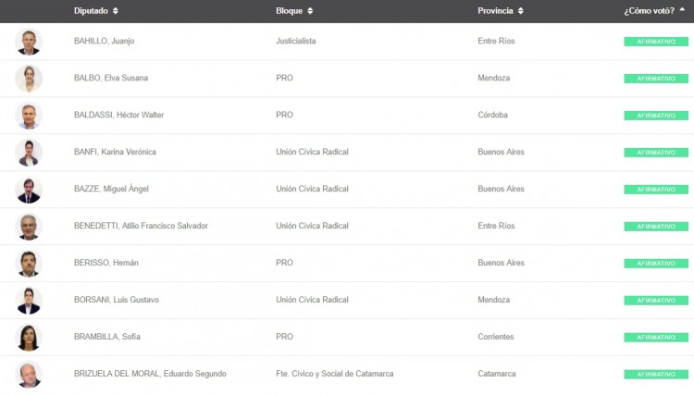Viewport: 694px width, 395px height.
Task: Click Corrientes province in Brambilla's row
Action: click(496, 337)
